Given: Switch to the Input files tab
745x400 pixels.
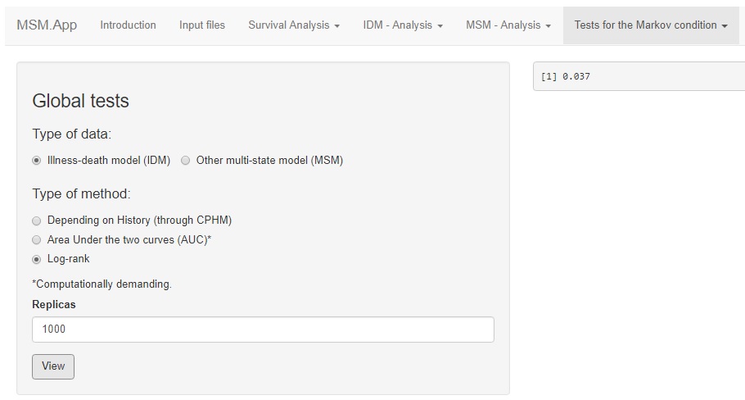Looking at the screenshot, I should (202, 25).
